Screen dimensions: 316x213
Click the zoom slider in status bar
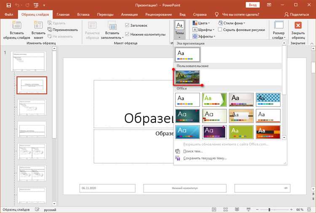point(269,210)
